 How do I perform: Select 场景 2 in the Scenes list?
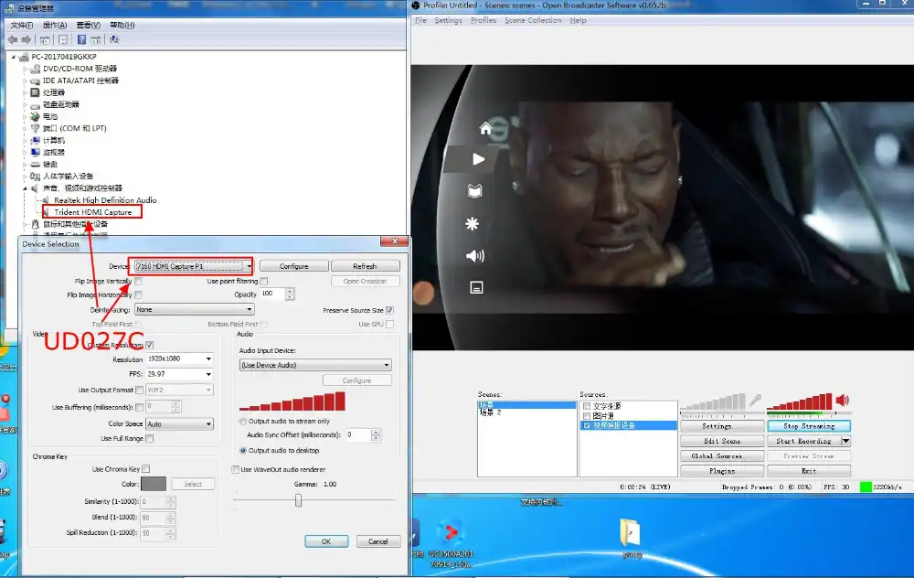pyautogui.click(x=490, y=412)
